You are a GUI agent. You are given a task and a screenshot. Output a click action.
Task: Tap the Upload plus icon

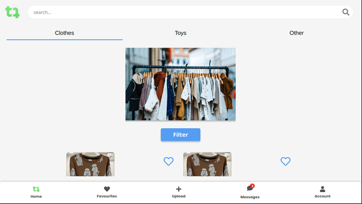179,189
